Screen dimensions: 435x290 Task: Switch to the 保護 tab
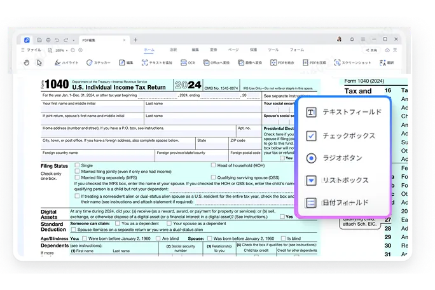click(x=253, y=50)
